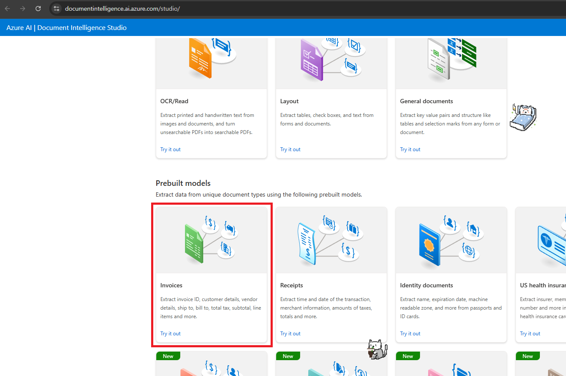Click the 'Extract data from unique document types' subtitle

coord(259,195)
